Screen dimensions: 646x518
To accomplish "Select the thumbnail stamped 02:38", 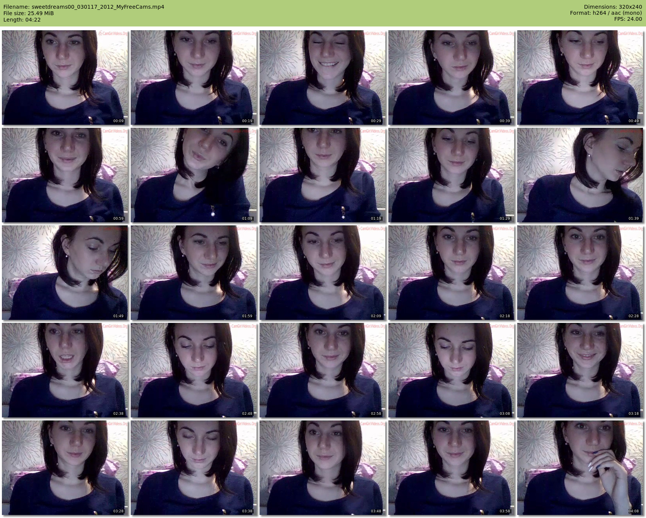I will point(65,370).
